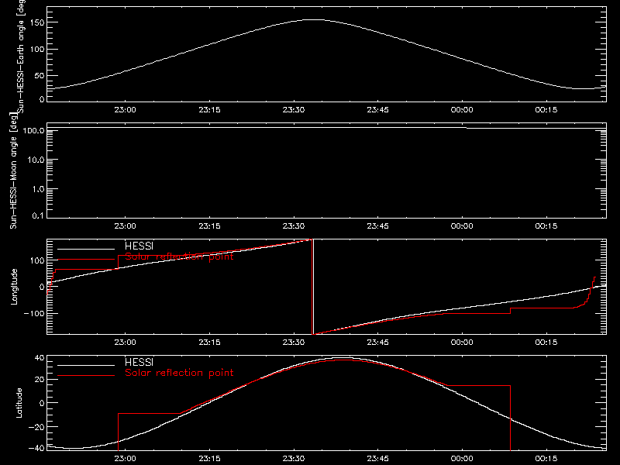The width and height of the screenshot is (620, 465).
Task: Click 23:45 under the Longitude plot
Action: point(377,342)
